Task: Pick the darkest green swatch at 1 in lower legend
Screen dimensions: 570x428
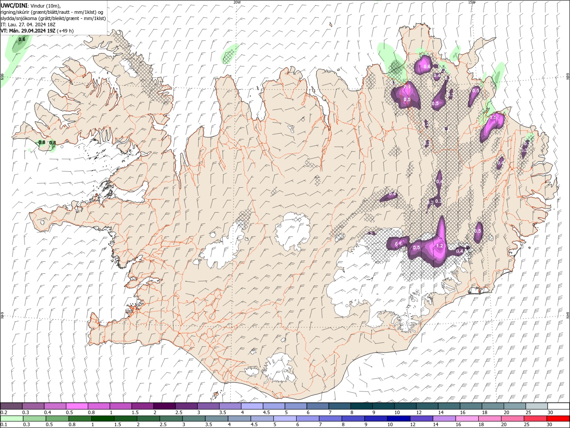Action: (102, 419)
